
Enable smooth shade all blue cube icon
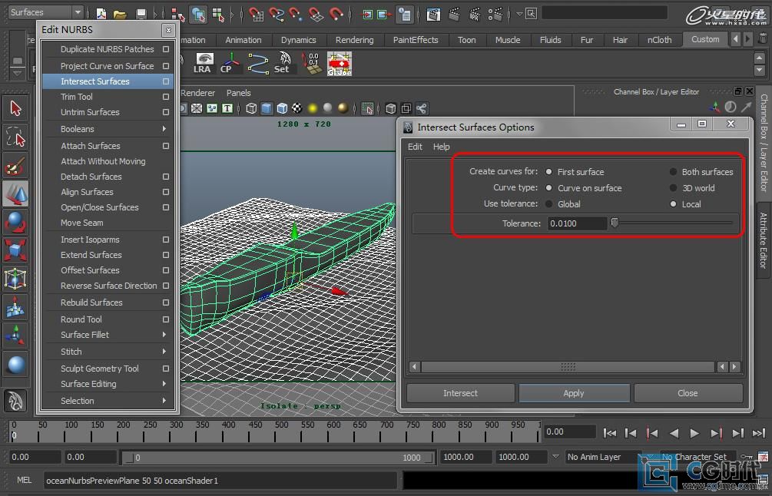[267, 108]
